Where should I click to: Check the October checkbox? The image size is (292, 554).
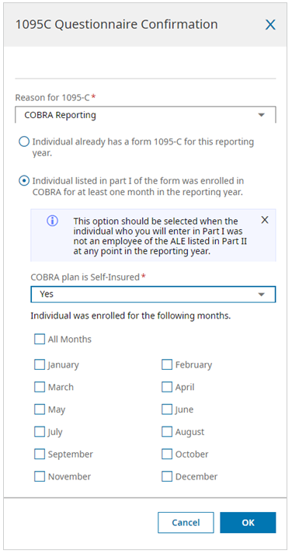tap(167, 454)
